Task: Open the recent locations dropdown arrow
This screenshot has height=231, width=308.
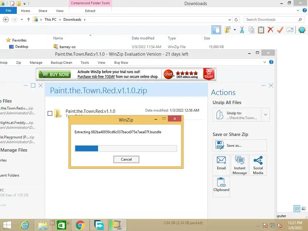Action: 22,20
